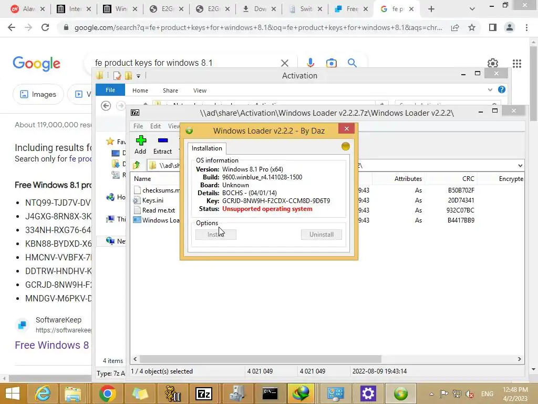
Task: Click the Google logo
Action: click(36, 64)
